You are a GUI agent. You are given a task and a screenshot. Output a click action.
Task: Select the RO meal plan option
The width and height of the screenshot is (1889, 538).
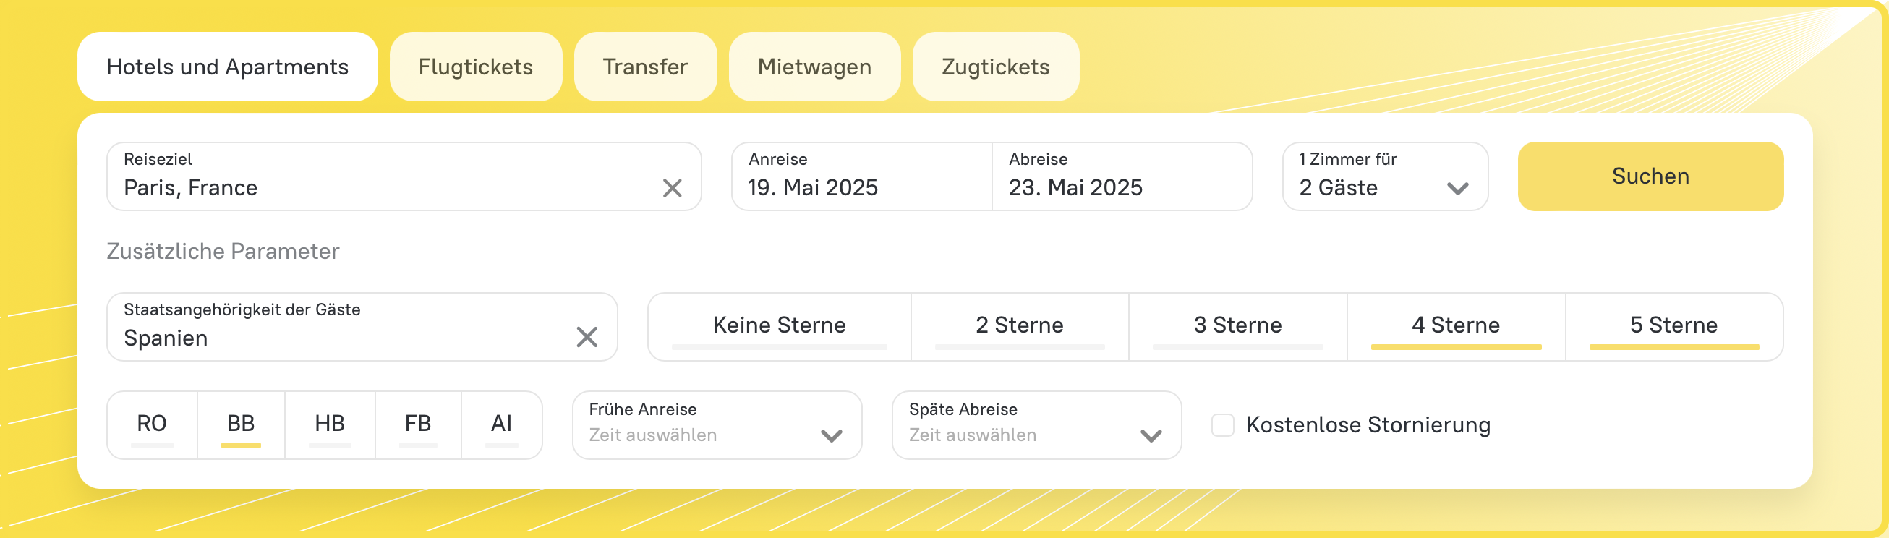point(152,424)
